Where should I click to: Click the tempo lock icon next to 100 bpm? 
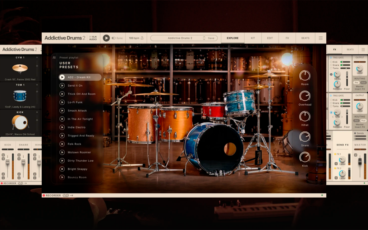pos(142,38)
